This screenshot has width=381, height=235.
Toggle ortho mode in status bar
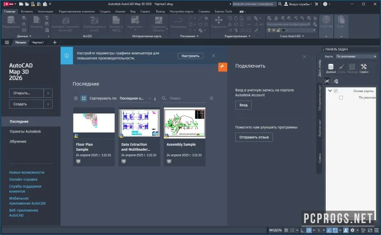pos(302,230)
